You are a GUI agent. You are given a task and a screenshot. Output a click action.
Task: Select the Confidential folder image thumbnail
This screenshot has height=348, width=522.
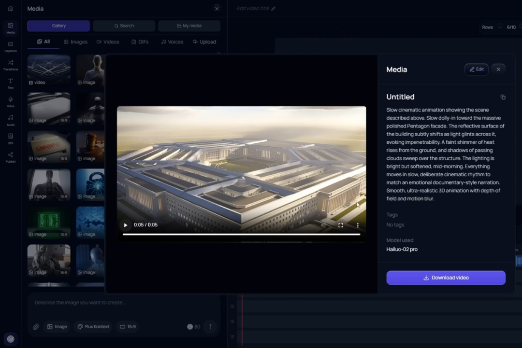[49, 147]
